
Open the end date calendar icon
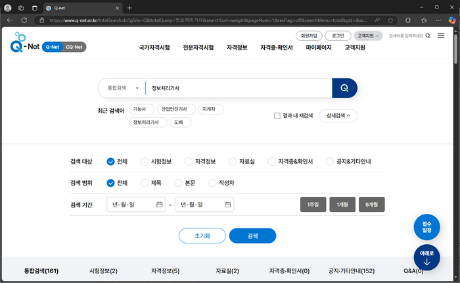click(x=227, y=205)
